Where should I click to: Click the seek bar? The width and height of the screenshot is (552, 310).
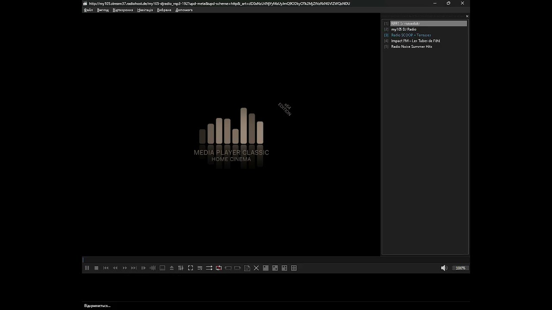(276, 260)
